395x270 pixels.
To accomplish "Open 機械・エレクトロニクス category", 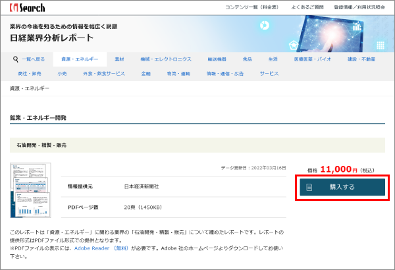I will coord(166,59).
